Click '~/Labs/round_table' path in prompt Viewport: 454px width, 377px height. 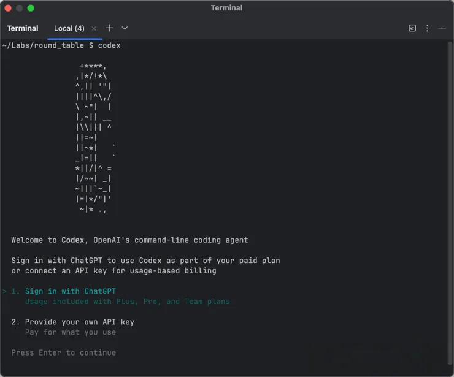[x=43, y=45]
